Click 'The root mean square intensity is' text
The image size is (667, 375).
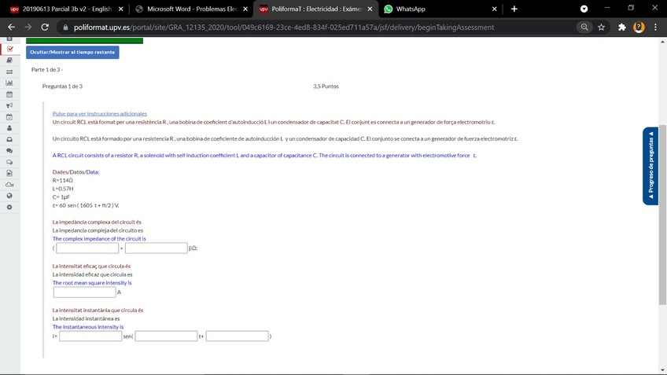92,283
